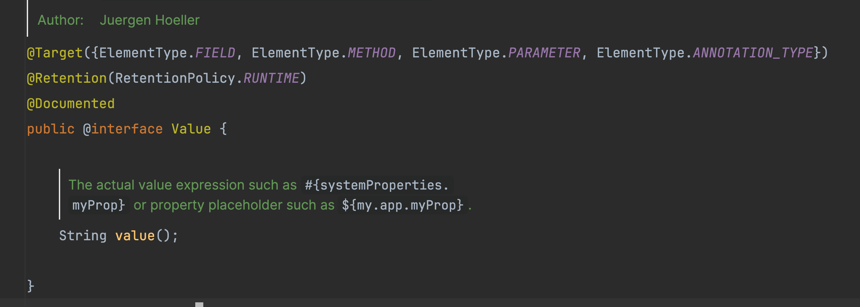Place cursor on the public keyword

[51, 129]
